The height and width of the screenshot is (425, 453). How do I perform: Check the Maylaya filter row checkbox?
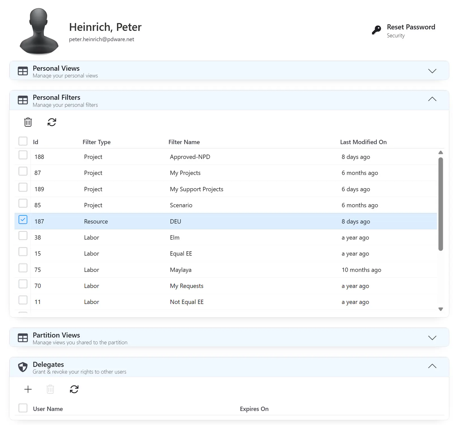(x=23, y=268)
